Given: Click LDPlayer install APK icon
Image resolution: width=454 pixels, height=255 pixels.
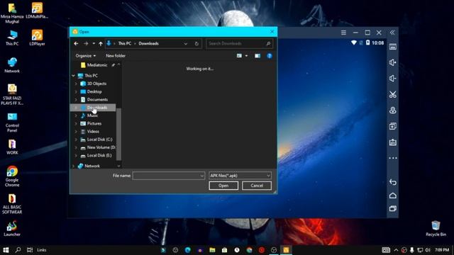Looking at the screenshot, I should point(392,142).
